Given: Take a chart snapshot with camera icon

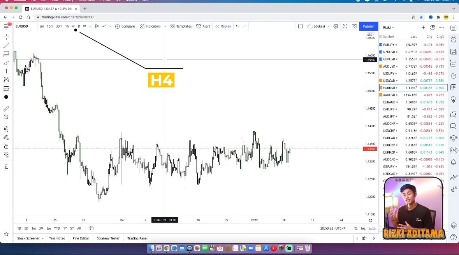Looking at the screenshot, I should (354, 26).
